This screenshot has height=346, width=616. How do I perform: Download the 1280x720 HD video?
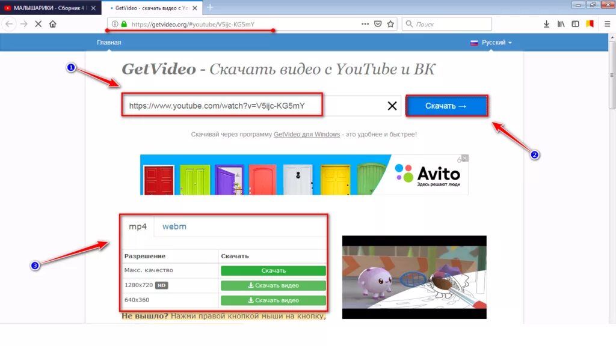(273, 285)
